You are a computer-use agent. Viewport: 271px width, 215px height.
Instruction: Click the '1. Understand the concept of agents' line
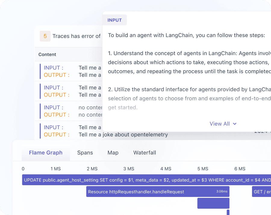pyautogui.click(x=189, y=53)
